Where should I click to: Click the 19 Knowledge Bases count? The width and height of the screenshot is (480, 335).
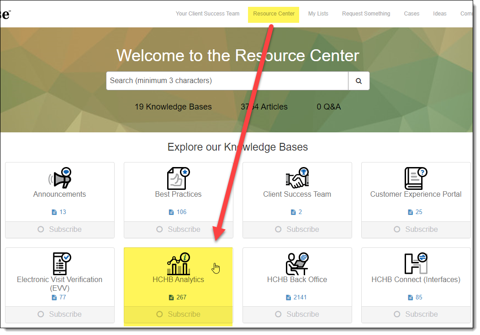click(173, 107)
